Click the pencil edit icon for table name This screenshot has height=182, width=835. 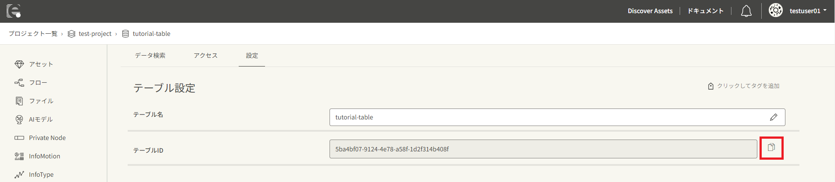[774, 117]
